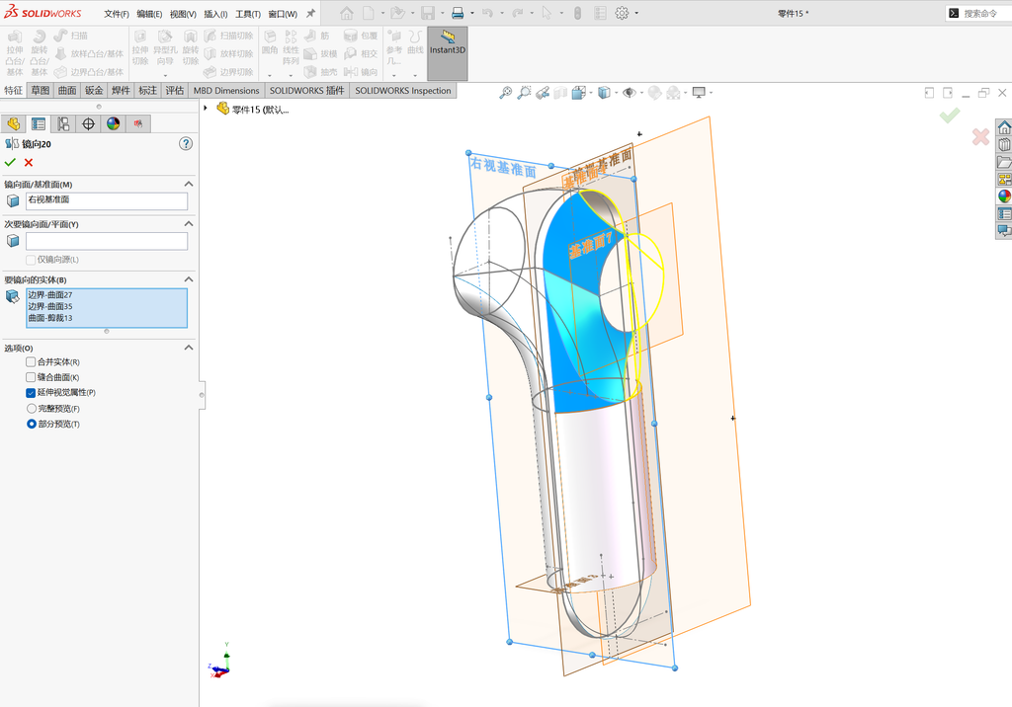
Task: Check the 合并实体(R) option
Action: pos(31,361)
